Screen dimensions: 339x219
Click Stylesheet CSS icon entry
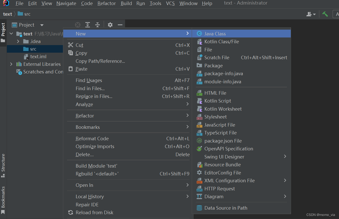click(x=200, y=117)
